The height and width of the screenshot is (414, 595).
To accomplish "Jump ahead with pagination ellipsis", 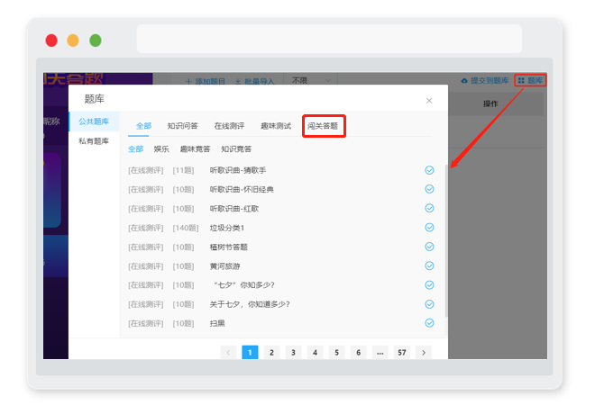I will (x=380, y=352).
